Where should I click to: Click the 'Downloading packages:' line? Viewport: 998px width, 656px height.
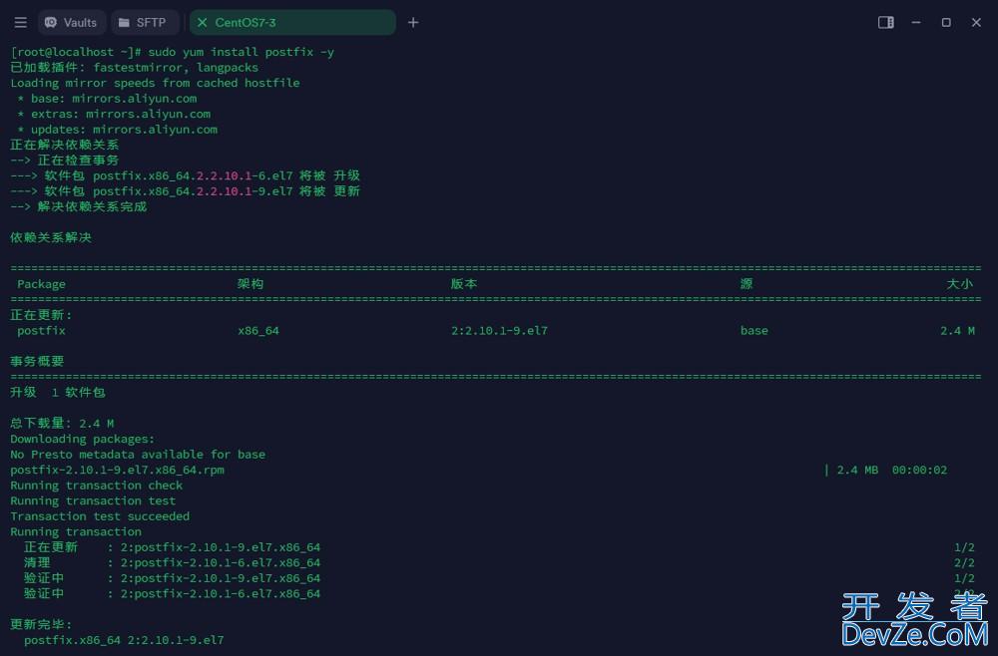click(83, 440)
